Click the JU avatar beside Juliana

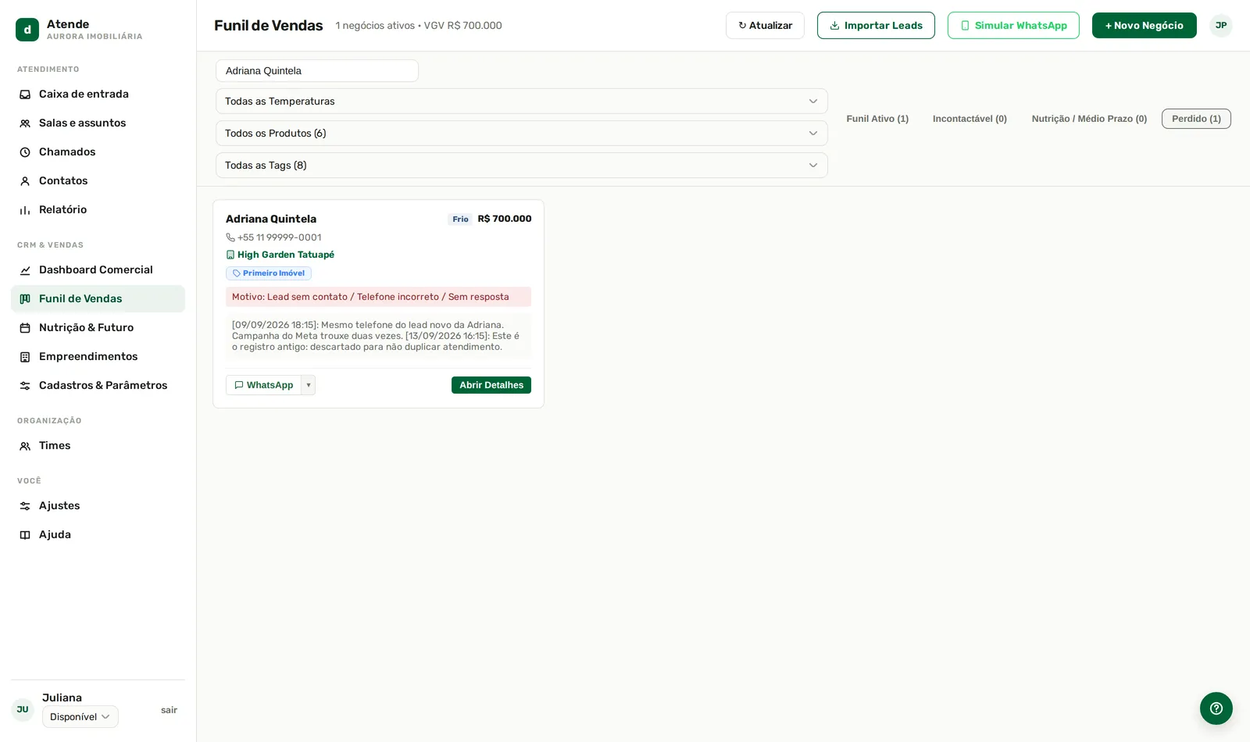[x=23, y=710]
